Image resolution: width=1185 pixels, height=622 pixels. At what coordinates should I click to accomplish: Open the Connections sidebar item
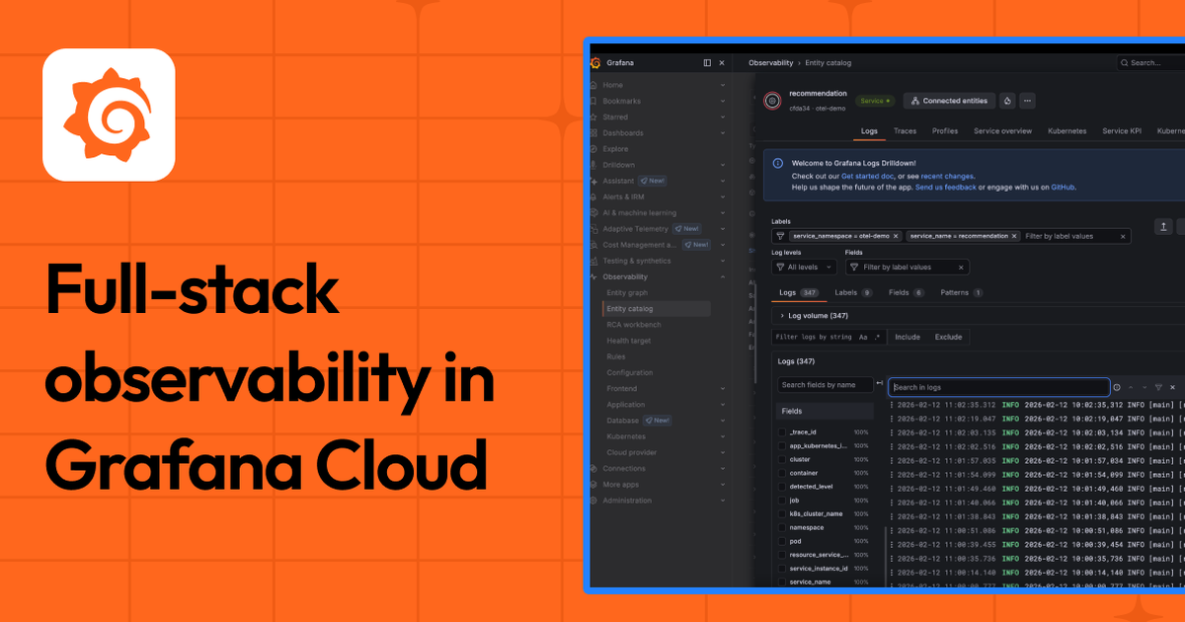624,468
